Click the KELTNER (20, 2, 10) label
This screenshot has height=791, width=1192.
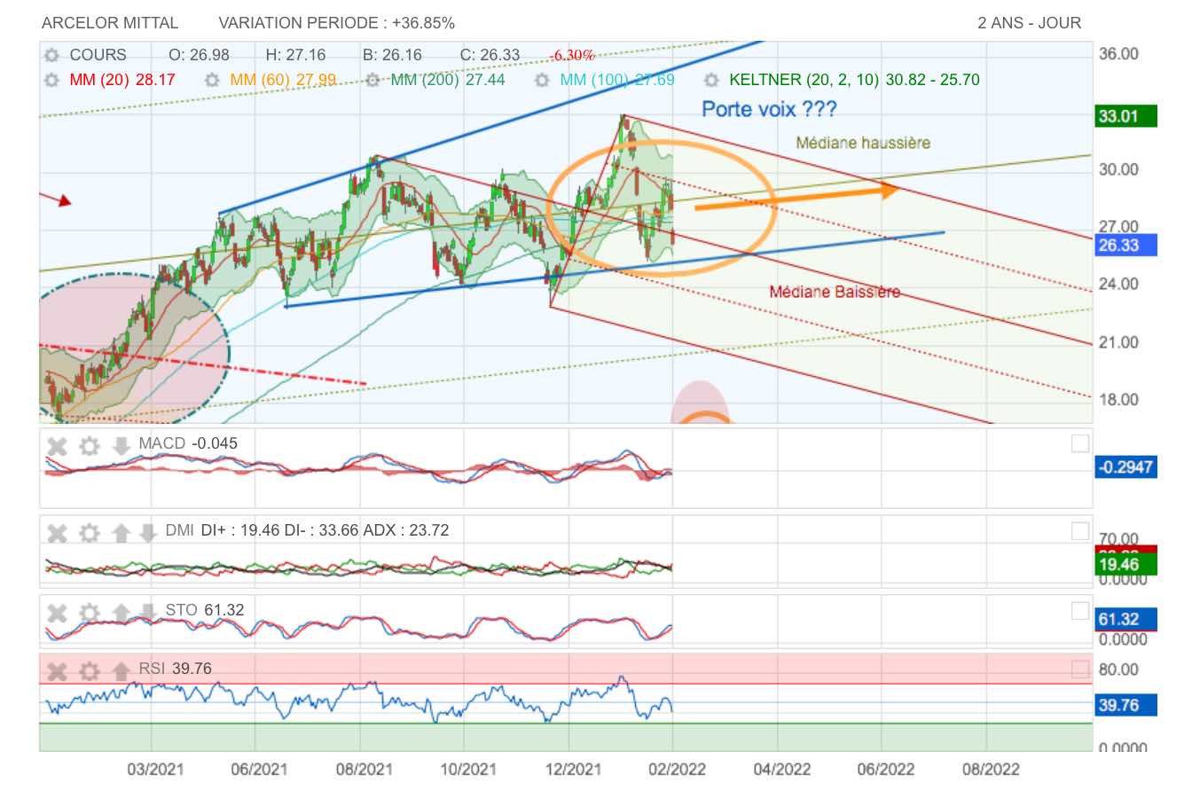(804, 80)
